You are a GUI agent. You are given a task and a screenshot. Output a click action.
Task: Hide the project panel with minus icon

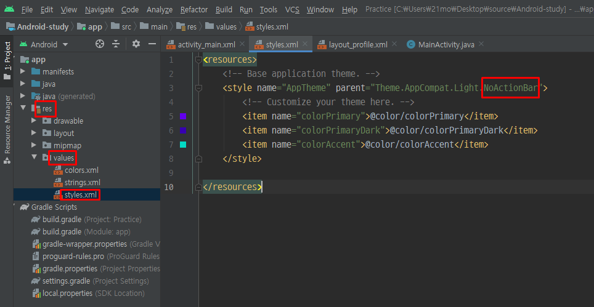pyautogui.click(x=152, y=44)
